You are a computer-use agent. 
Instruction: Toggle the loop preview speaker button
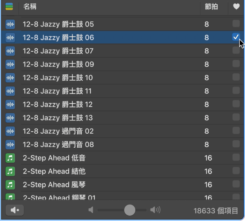pos(15,210)
